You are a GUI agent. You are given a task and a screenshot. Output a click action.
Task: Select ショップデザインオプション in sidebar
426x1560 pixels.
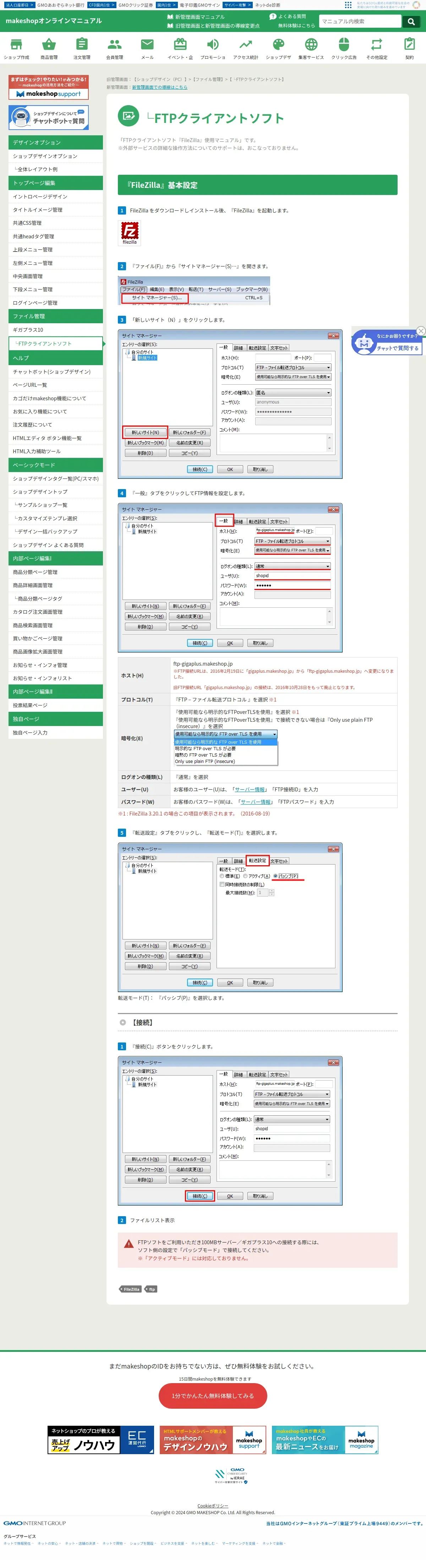point(56,156)
